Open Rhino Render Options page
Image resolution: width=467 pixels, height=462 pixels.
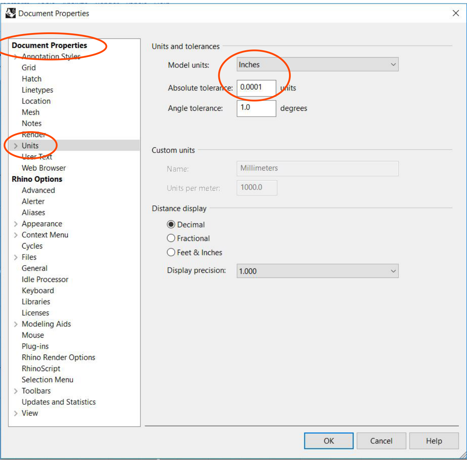[x=58, y=357]
